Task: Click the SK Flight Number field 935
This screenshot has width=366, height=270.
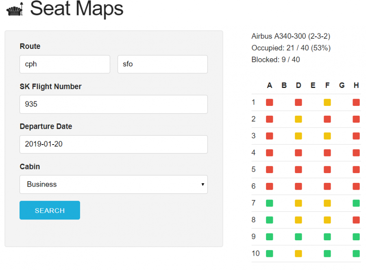Action: tap(113, 104)
